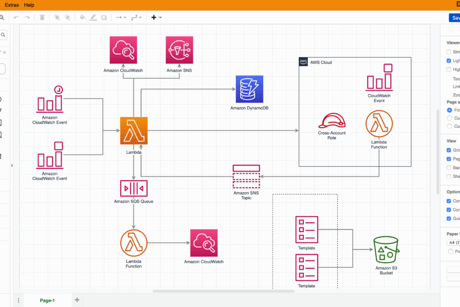Select the 'Fir' first page radio button
Image resolution: width=460 pixels, height=307 pixels.
click(449, 110)
